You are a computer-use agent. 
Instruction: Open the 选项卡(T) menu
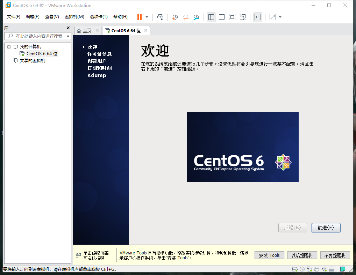(x=99, y=17)
